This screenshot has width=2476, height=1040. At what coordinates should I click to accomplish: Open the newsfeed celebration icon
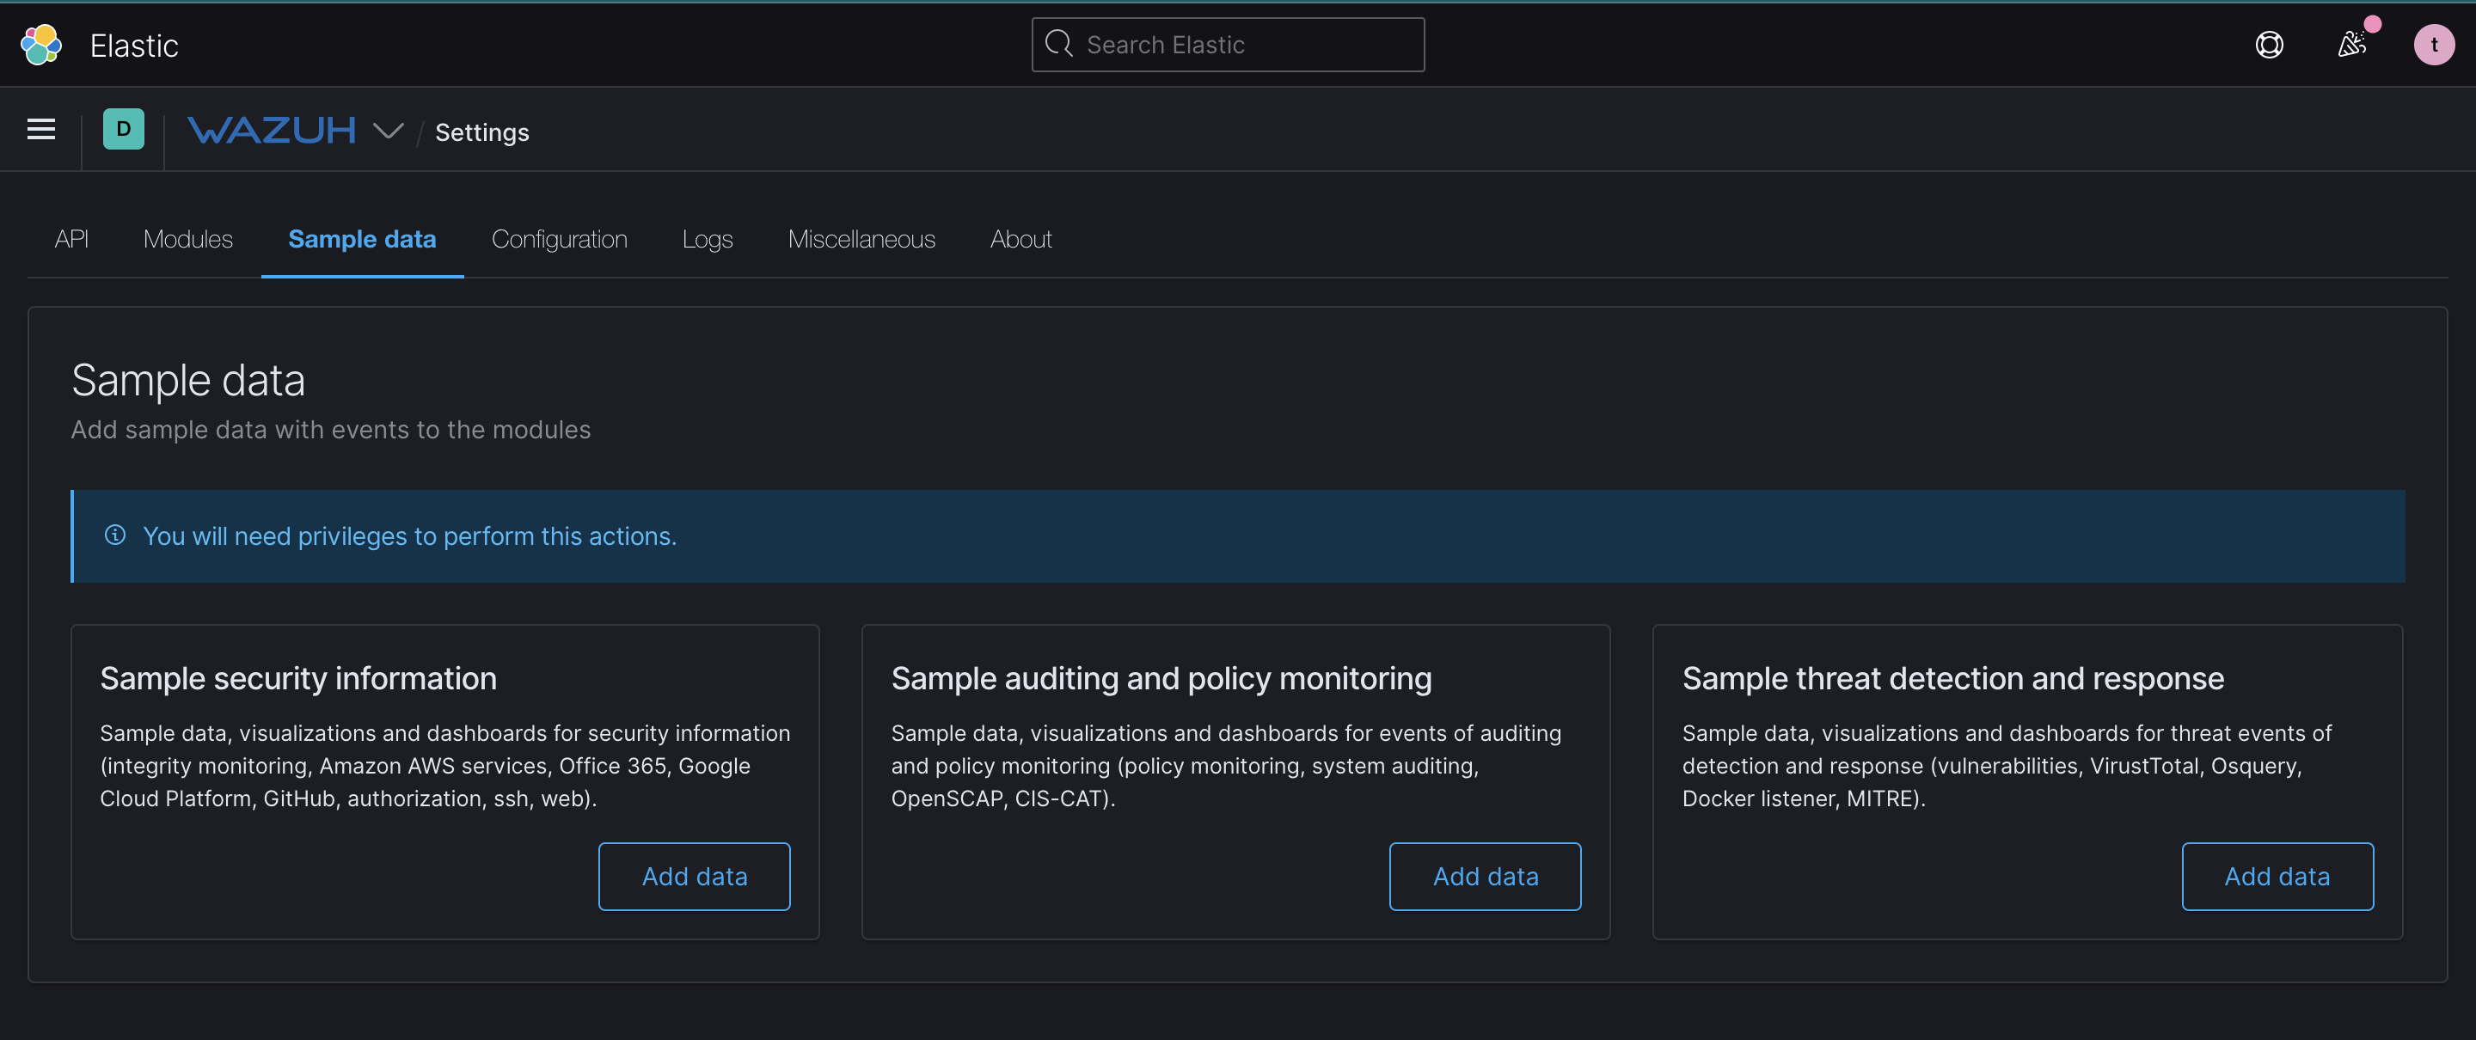point(2352,46)
